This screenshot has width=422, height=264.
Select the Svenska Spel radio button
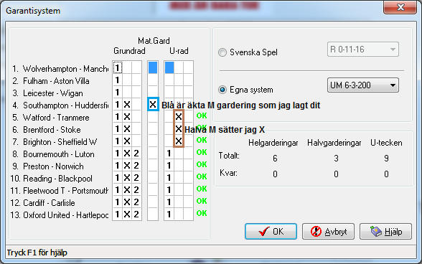click(x=222, y=52)
